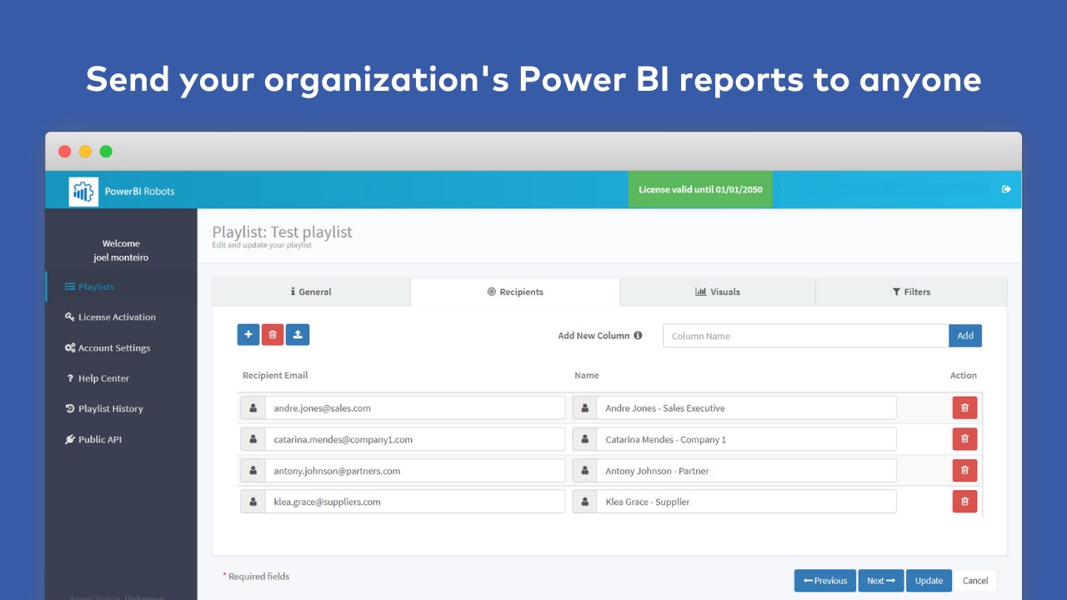
Task: Click the catarina.mendes@company1.com email field
Action: (x=415, y=439)
